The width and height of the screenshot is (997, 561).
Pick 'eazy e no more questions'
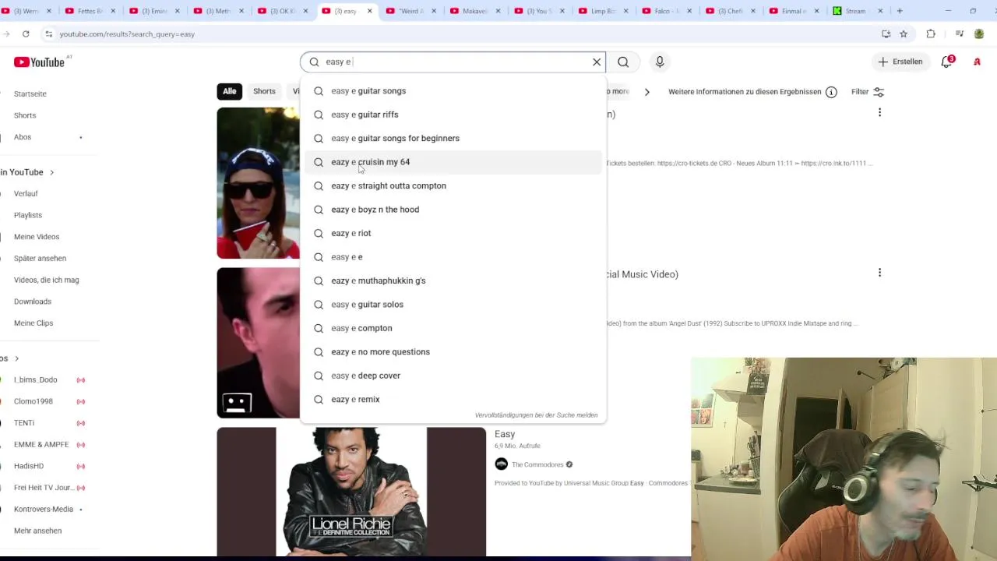click(x=453, y=352)
